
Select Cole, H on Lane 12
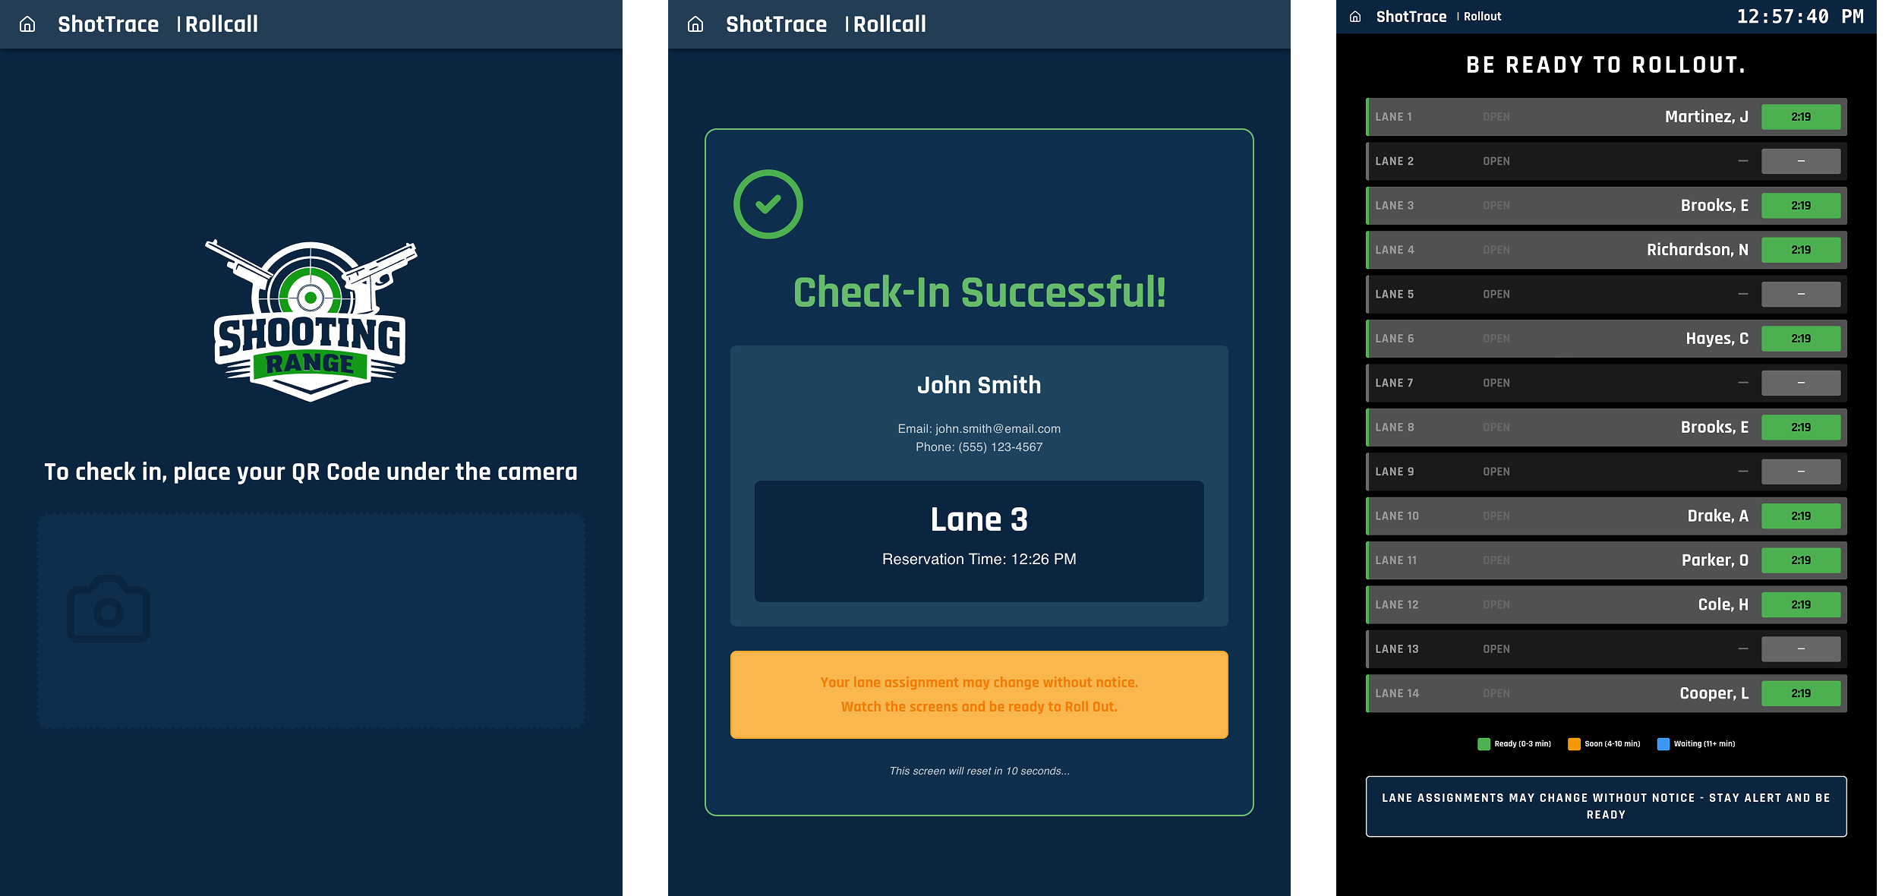click(1723, 604)
